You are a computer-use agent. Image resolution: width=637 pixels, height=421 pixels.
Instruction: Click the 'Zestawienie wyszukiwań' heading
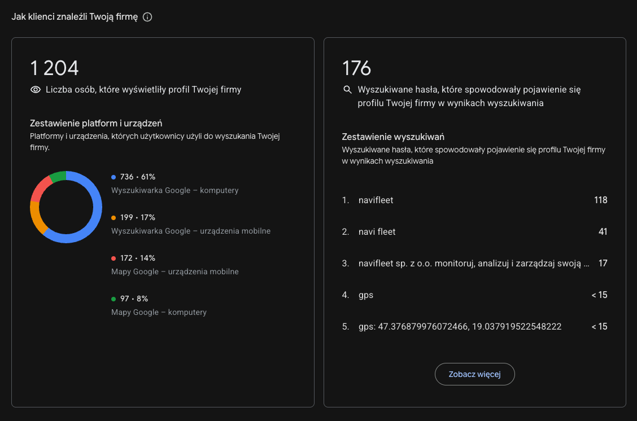point(393,137)
